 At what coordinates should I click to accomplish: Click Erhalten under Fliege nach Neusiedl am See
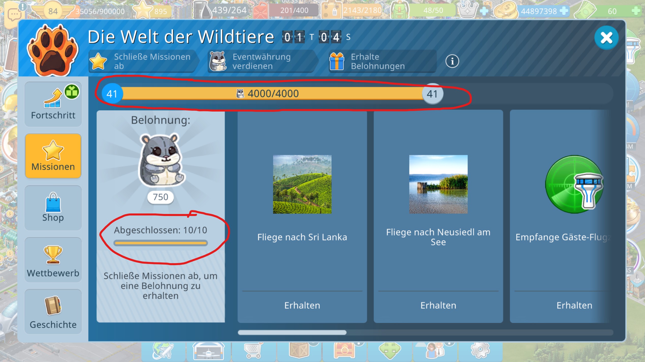438,305
